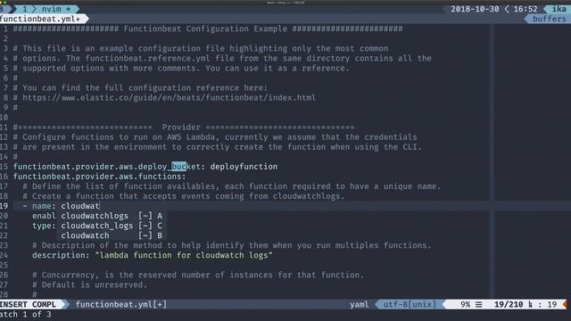Click highlighted 'buc' in deploy_bucket
The width and height of the screenshot is (571, 321).
coord(178,167)
